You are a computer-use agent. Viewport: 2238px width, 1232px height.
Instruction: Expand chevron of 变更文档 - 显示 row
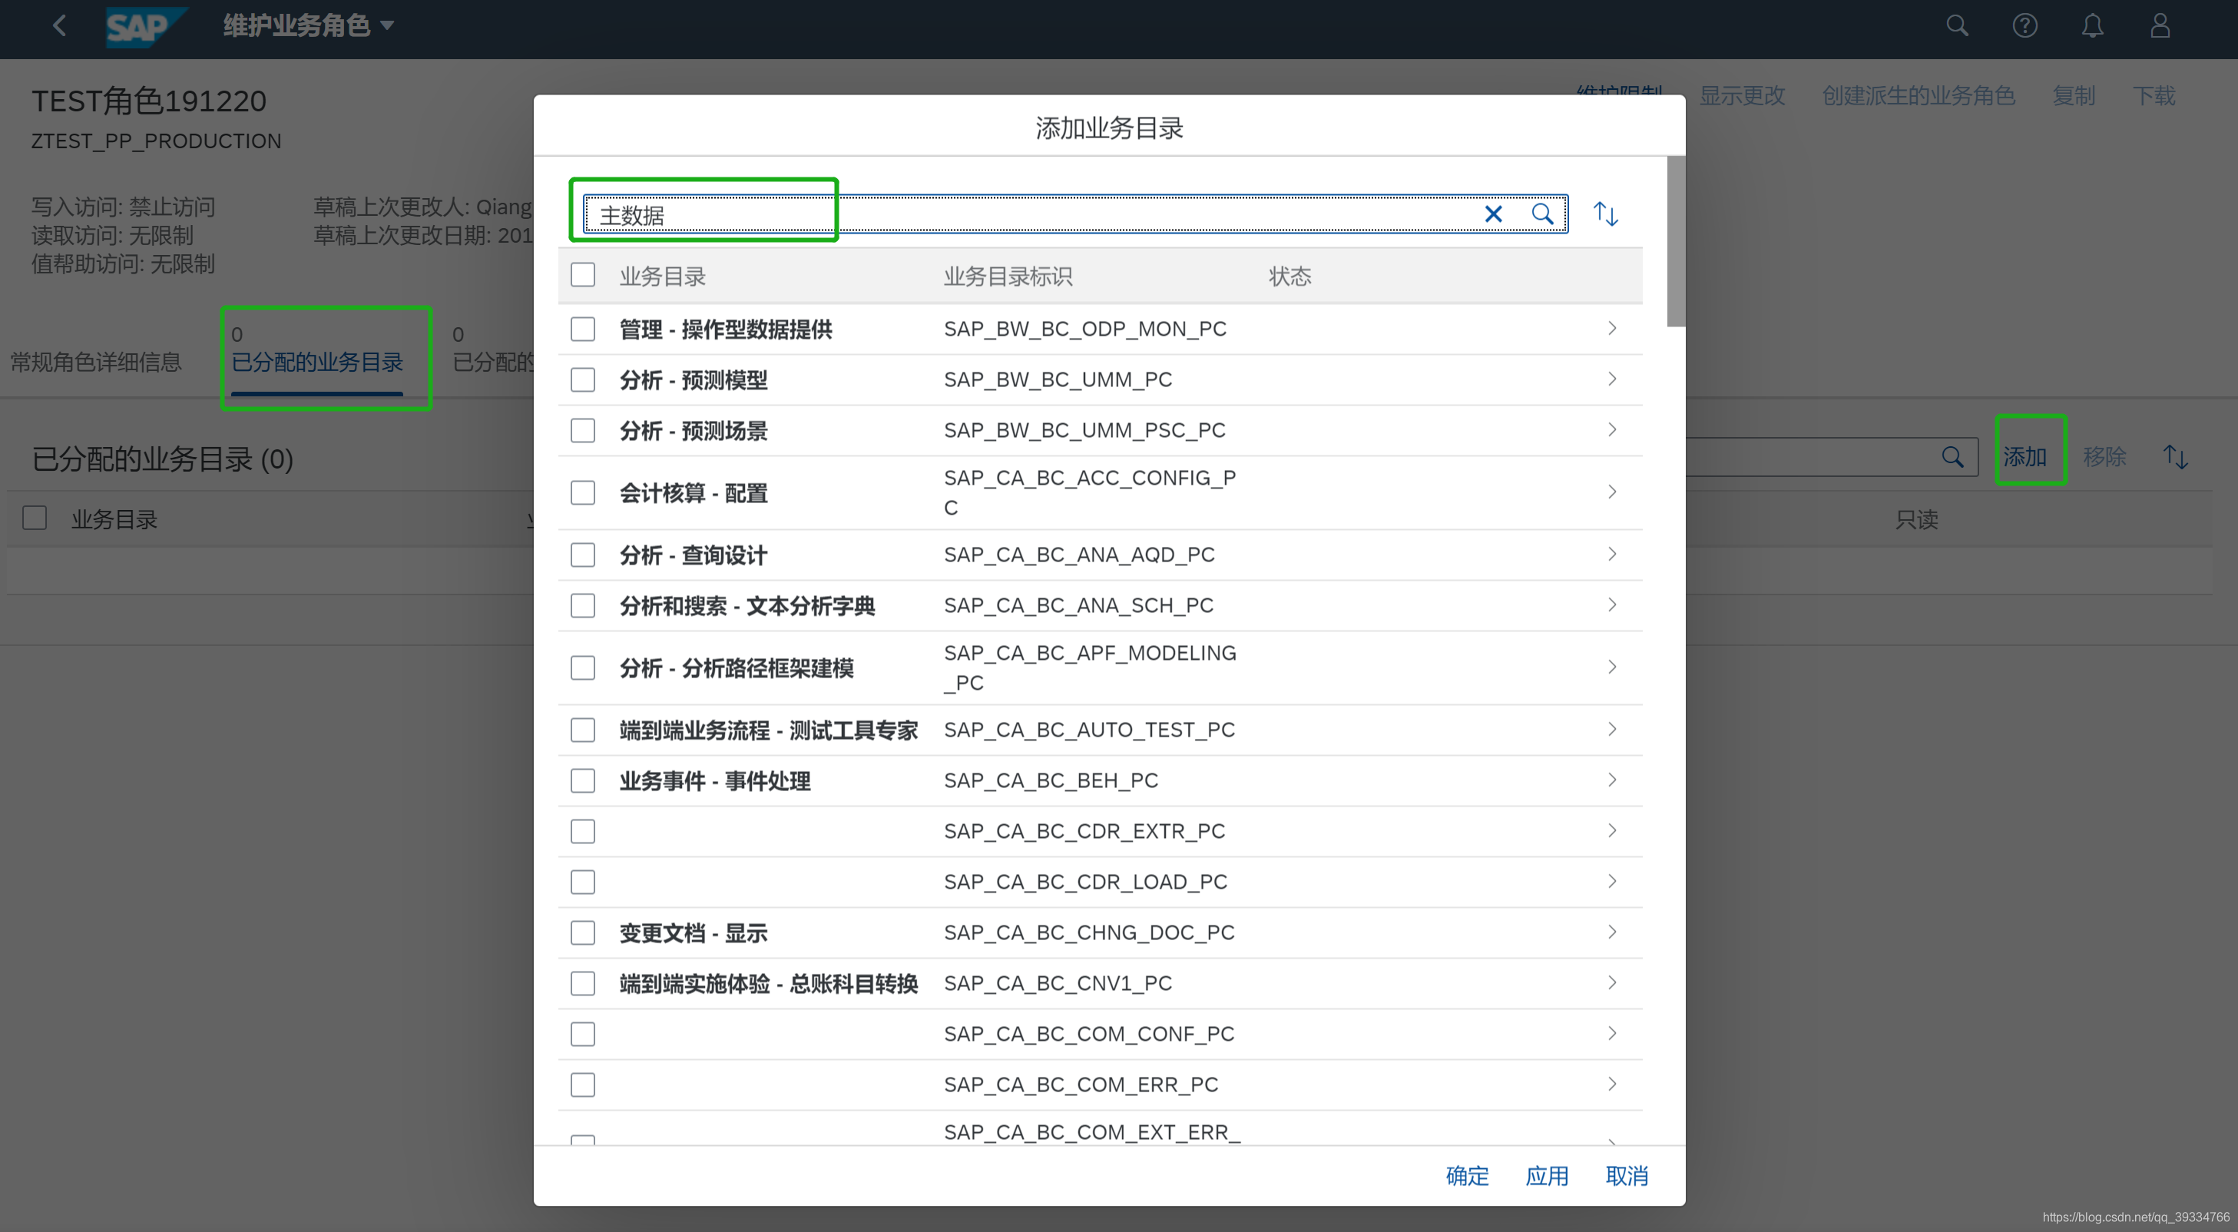coord(1611,932)
